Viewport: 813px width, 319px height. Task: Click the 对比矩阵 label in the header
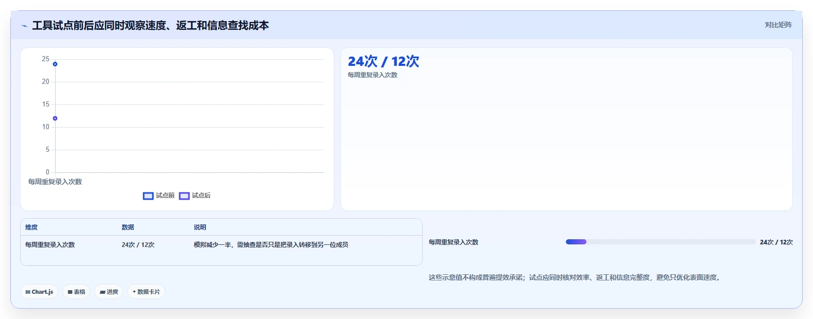tap(778, 25)
